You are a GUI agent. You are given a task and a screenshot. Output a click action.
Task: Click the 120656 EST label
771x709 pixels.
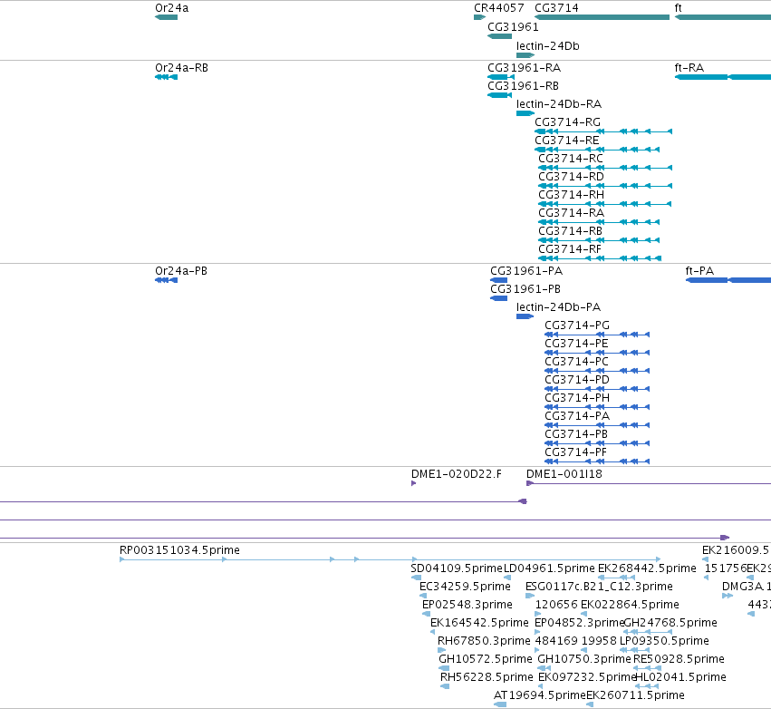pos(556,605)
